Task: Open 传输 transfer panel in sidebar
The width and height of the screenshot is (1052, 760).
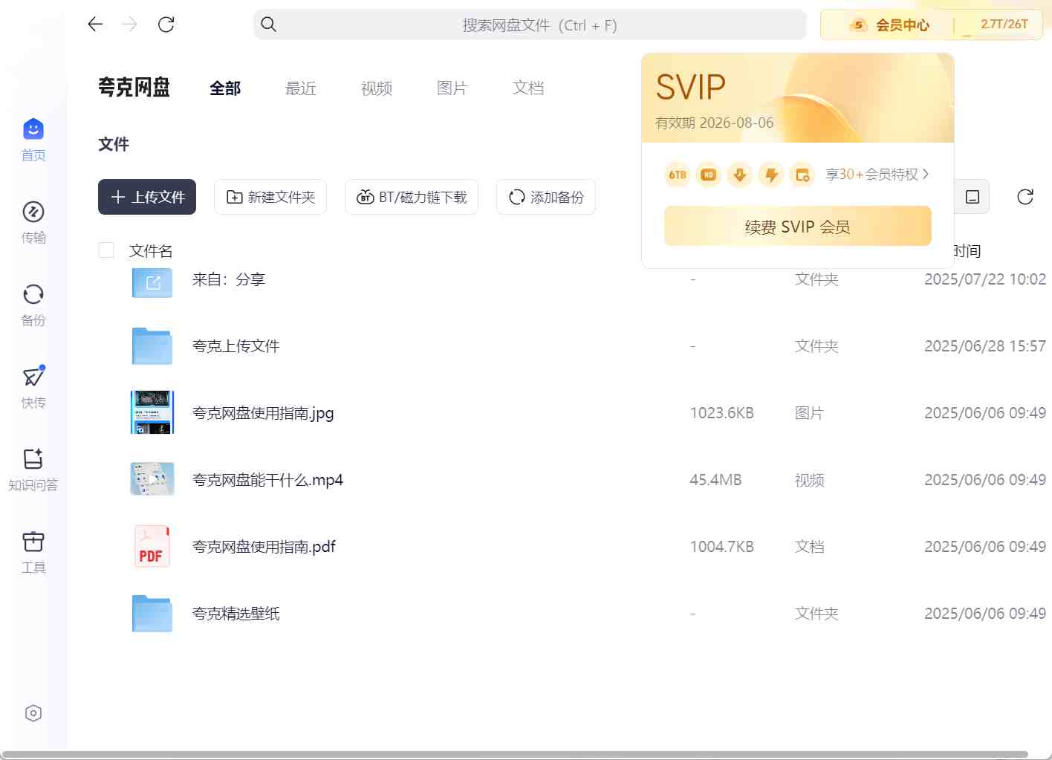Action: (x=33, y=222)
